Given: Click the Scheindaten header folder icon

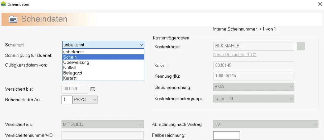Looking at the screenshot, I should pyautogui.click(x=13, y=19).
